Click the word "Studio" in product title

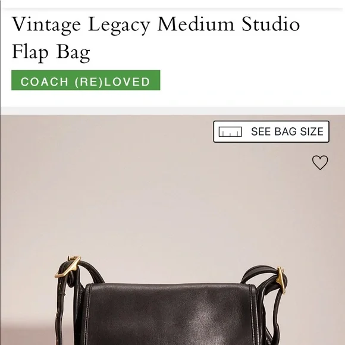point(271,23)
